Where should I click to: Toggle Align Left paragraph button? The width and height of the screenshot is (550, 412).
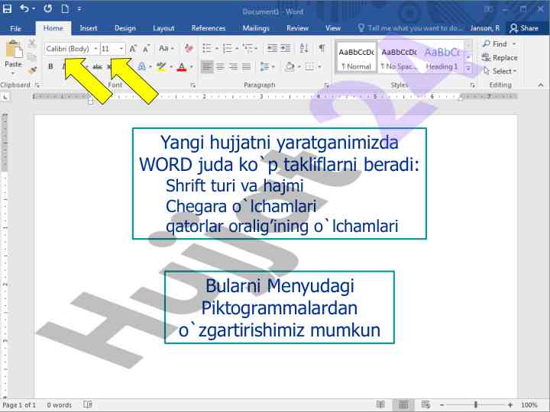coord(207,66)
